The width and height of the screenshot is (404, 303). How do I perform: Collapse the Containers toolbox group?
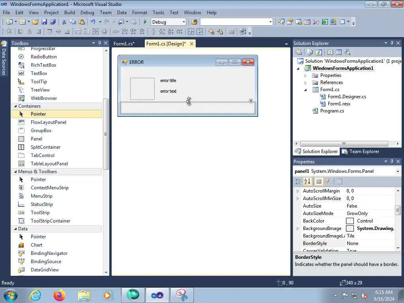15,106
